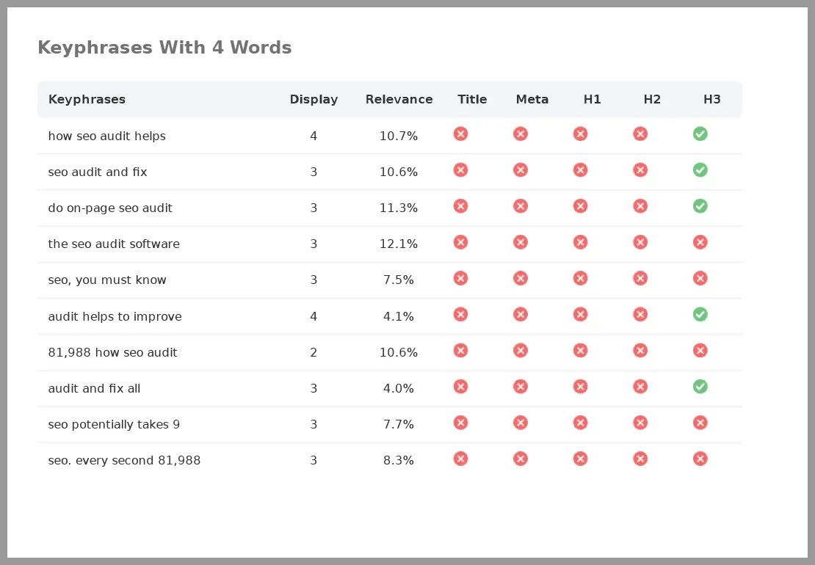815x565 pixels.
Task: Click the 11.3% relevance value
Action: click(399, 208)
